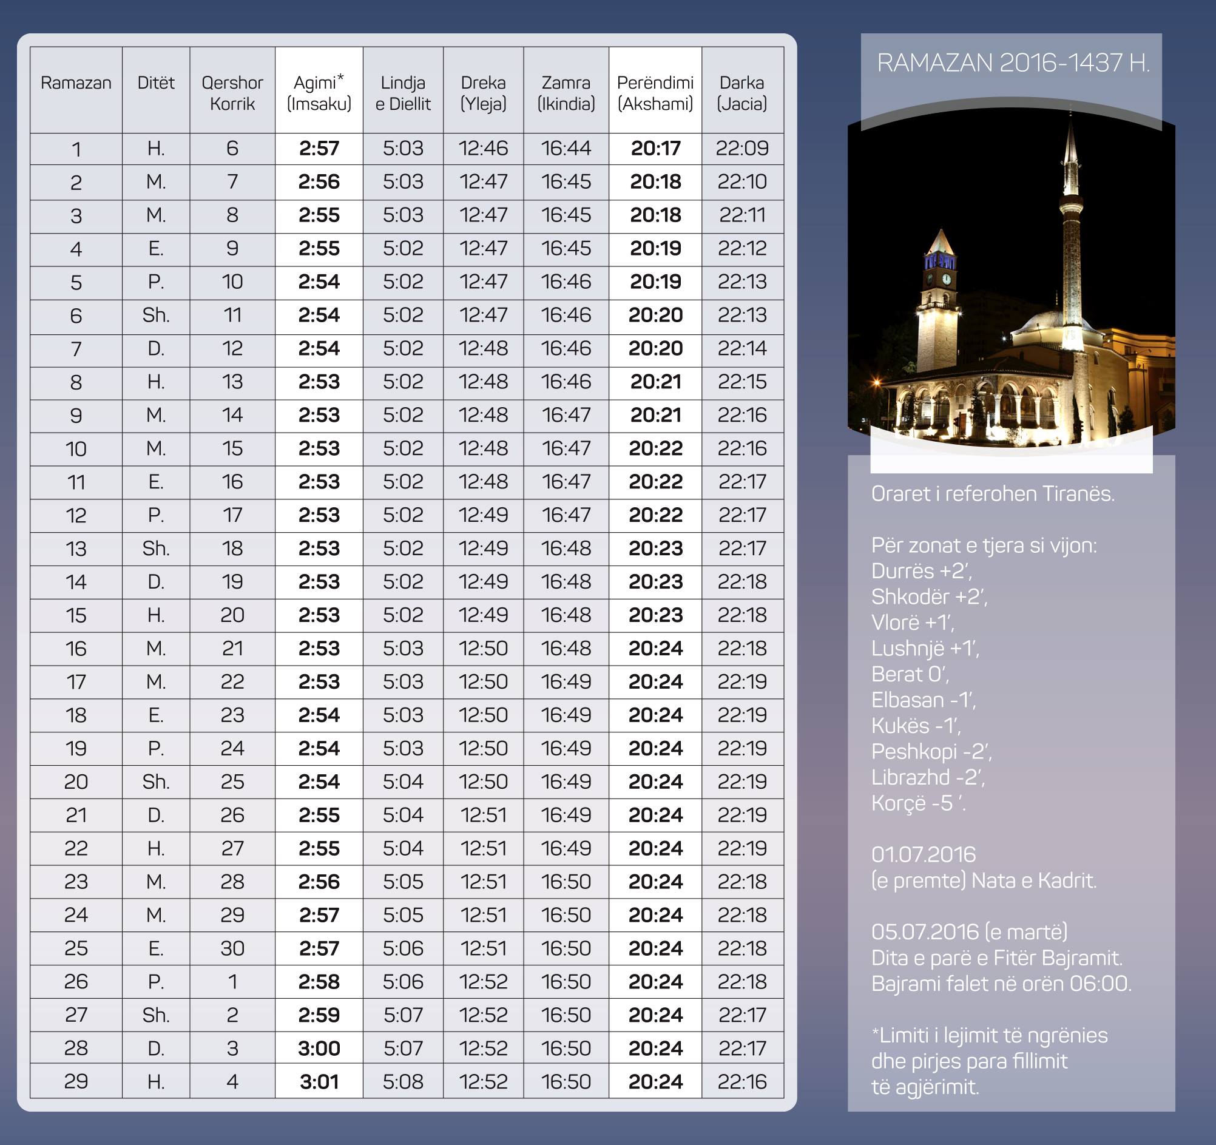Select the 3:00 Agimi time for day 28
This screenshot has height=1145, width=1216.
point(319,1049)
